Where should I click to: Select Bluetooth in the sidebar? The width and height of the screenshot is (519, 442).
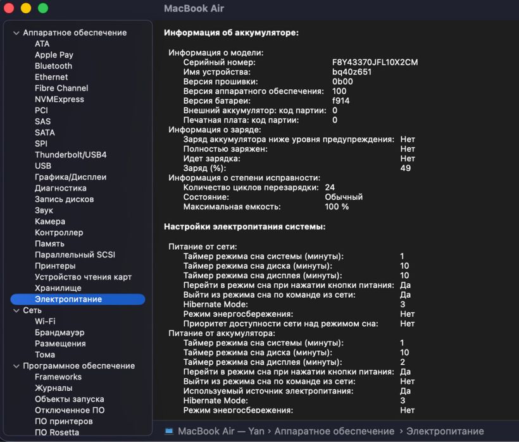(53, 66)
